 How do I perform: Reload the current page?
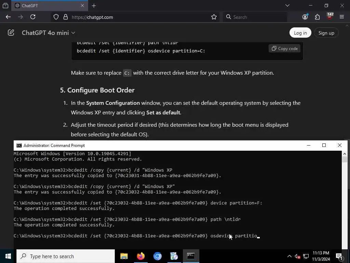pos(33,17)
